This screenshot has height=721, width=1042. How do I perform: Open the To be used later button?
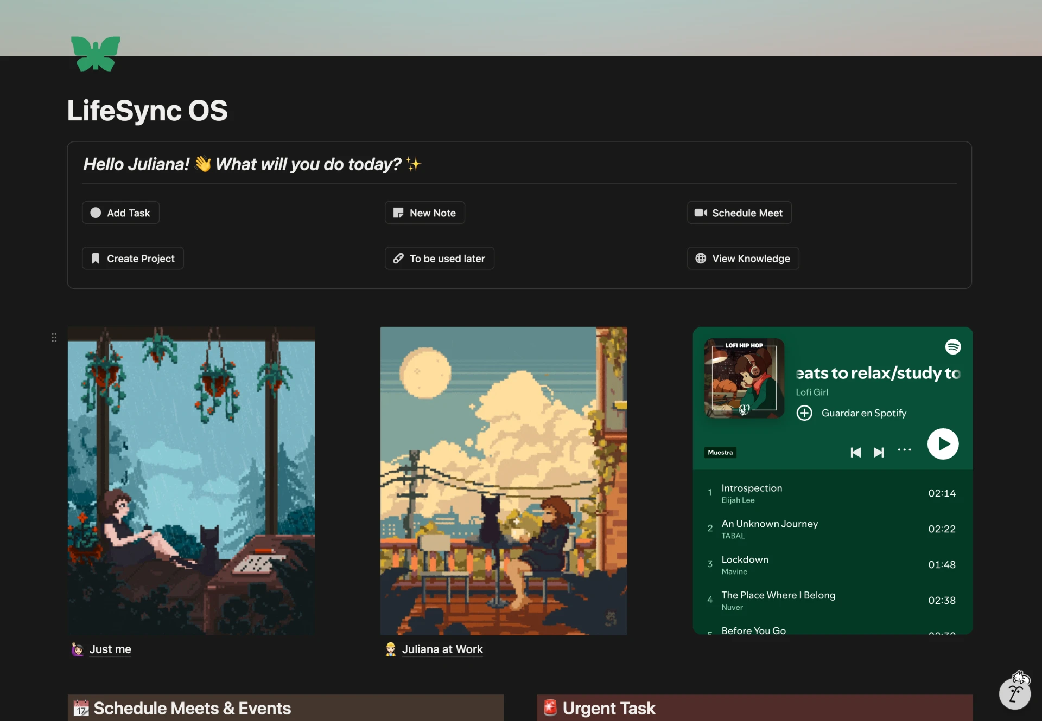(x=439, y=259)
